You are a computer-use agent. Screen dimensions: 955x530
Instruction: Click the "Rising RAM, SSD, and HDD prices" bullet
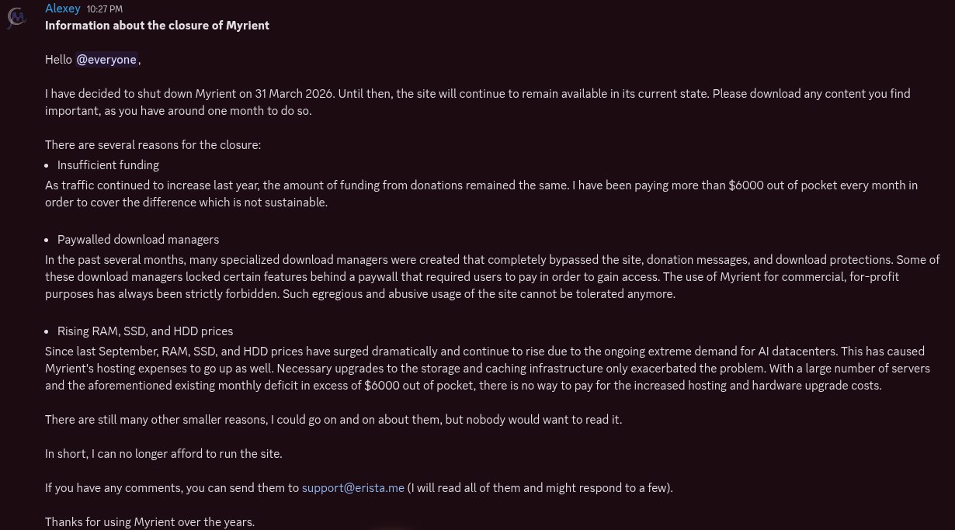144,331
